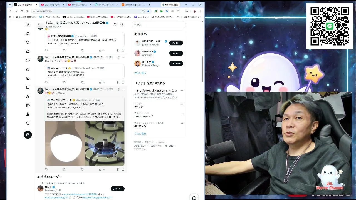This screenshot has height=200, width=356.
Task: Follow ねむこ in suggested users
Action: pyautogui.click(x=118, y=189)
